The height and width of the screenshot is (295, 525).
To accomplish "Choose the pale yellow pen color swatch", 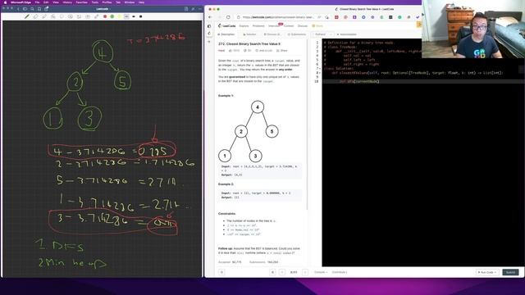I will (119, 16).
